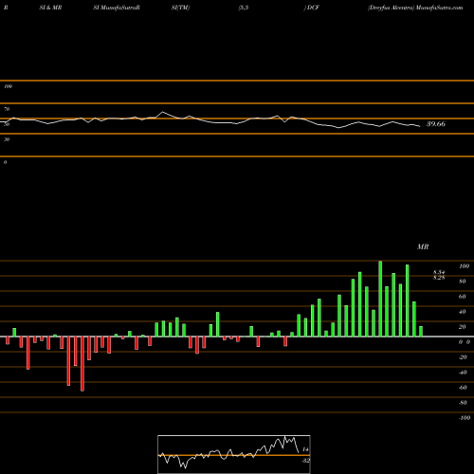
Task: Click the MR right axis label 40
Action: (463, 312)
